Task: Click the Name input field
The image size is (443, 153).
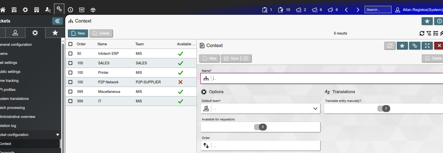Action: tap(326, 78)
